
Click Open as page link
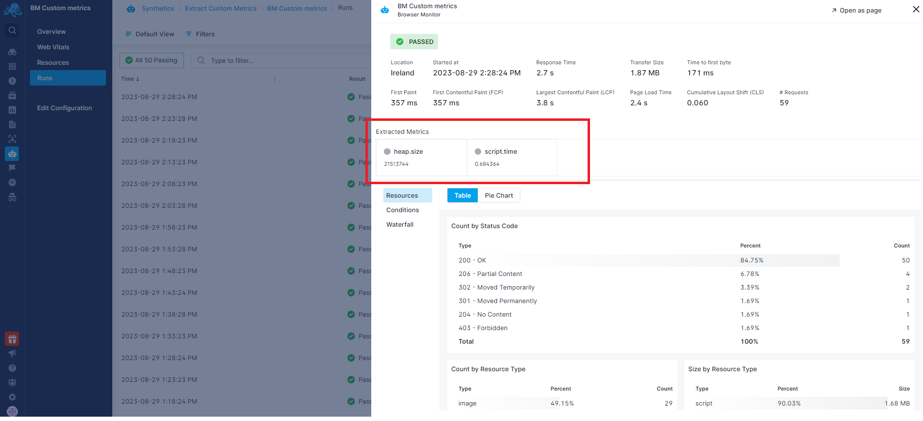857,10
